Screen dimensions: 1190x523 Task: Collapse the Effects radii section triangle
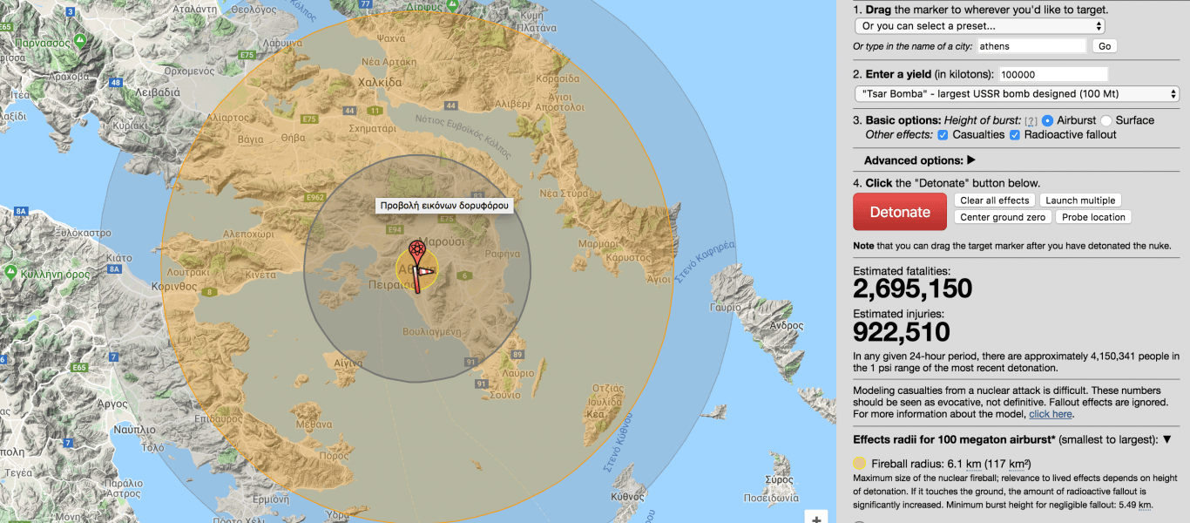tap(1167, 440)
